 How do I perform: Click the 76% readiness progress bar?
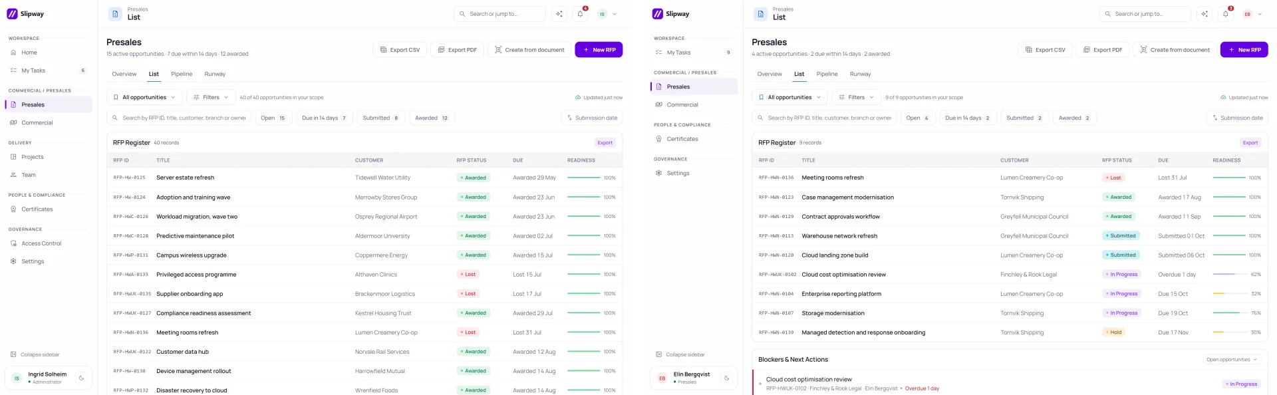coord(1229,313)
